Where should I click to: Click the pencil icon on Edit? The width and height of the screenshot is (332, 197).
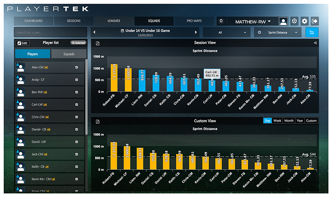coord(19,43)
